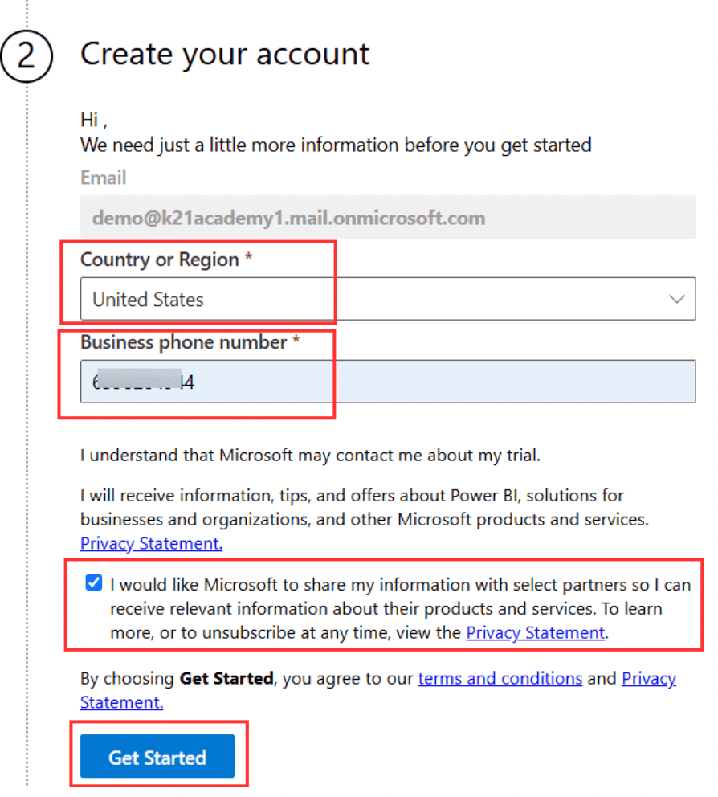Click the chevron arrow in the country field
718x797 pixels.
(x=677, y=300)
